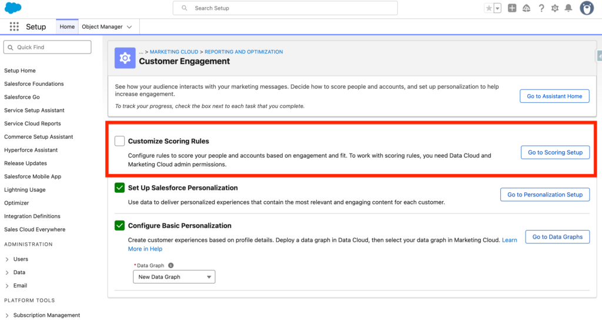Open the New Data Graph dropdown
The width and height of the screenshot is (602, 324).
[x=174, y=277]
